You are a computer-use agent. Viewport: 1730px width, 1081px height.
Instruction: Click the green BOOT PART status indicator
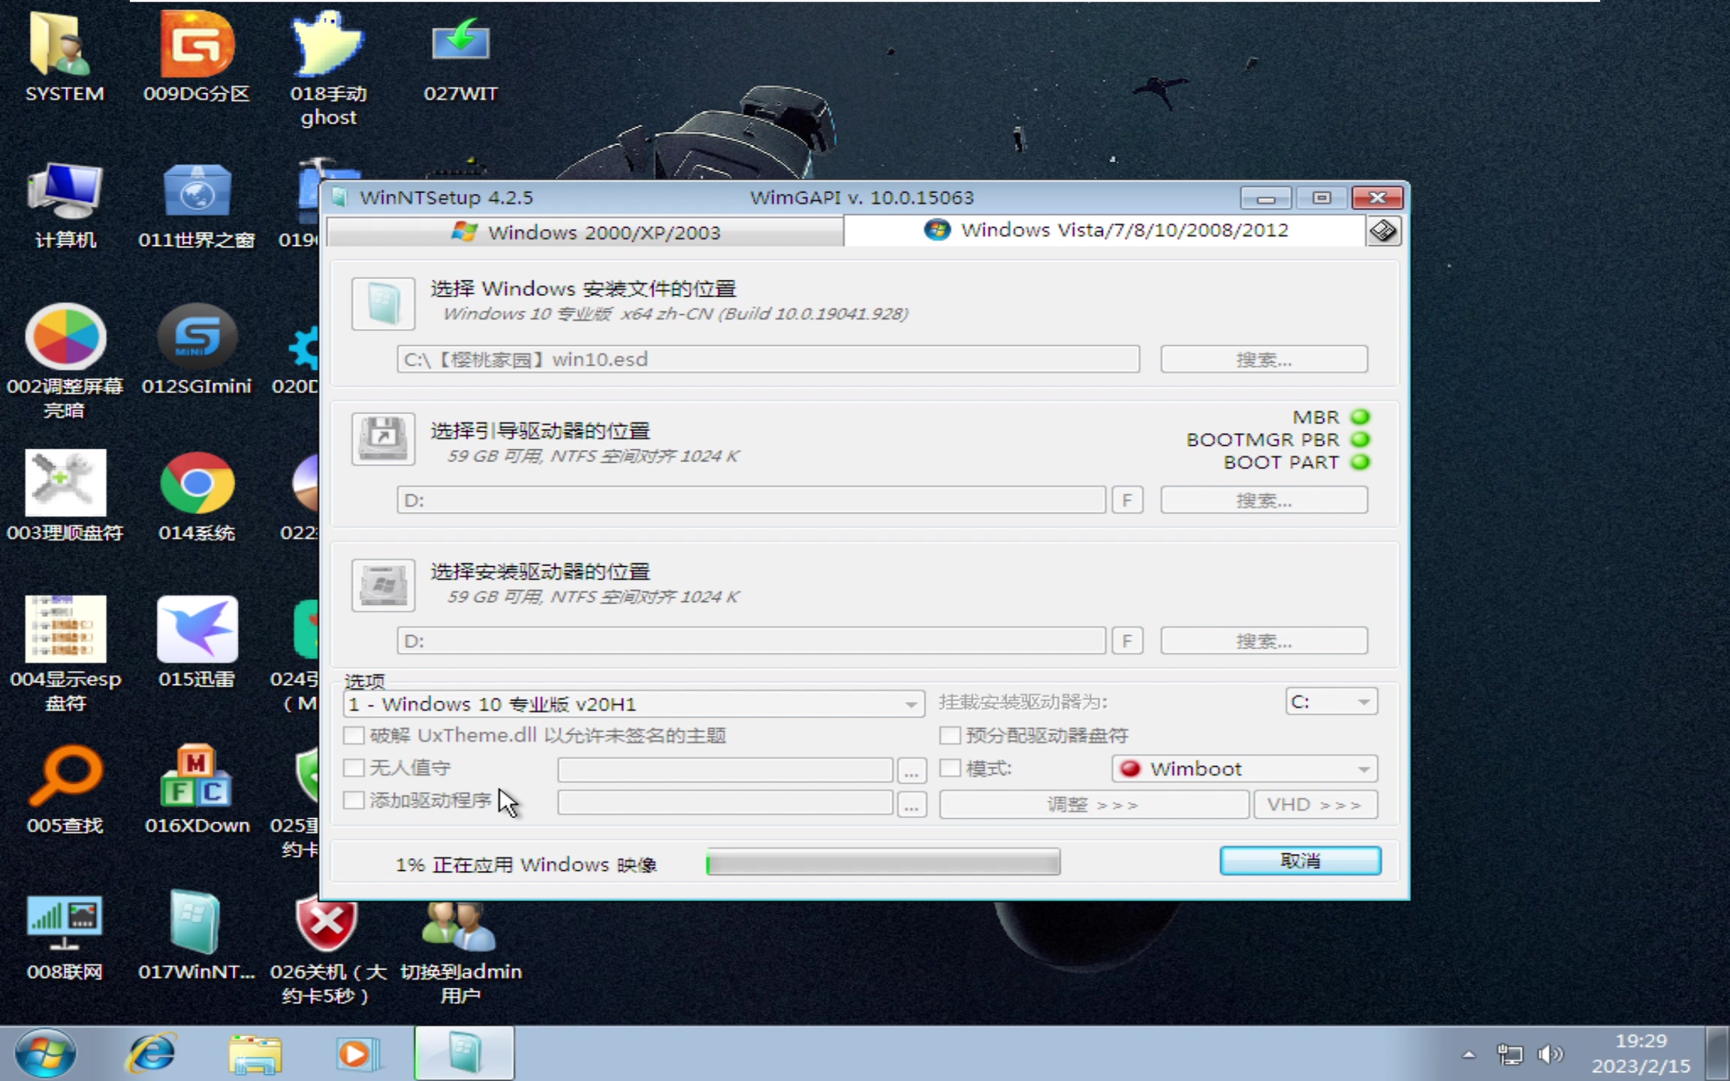(x=1360, y=462)
